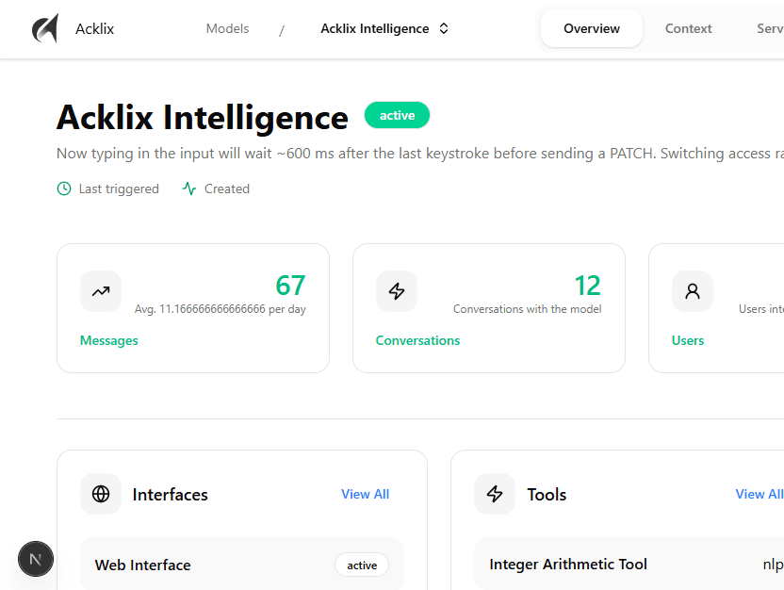Viewport: 784px width, 590px height.
Task: Click the Acklix logo icon
Action: (x=45, y=27)
